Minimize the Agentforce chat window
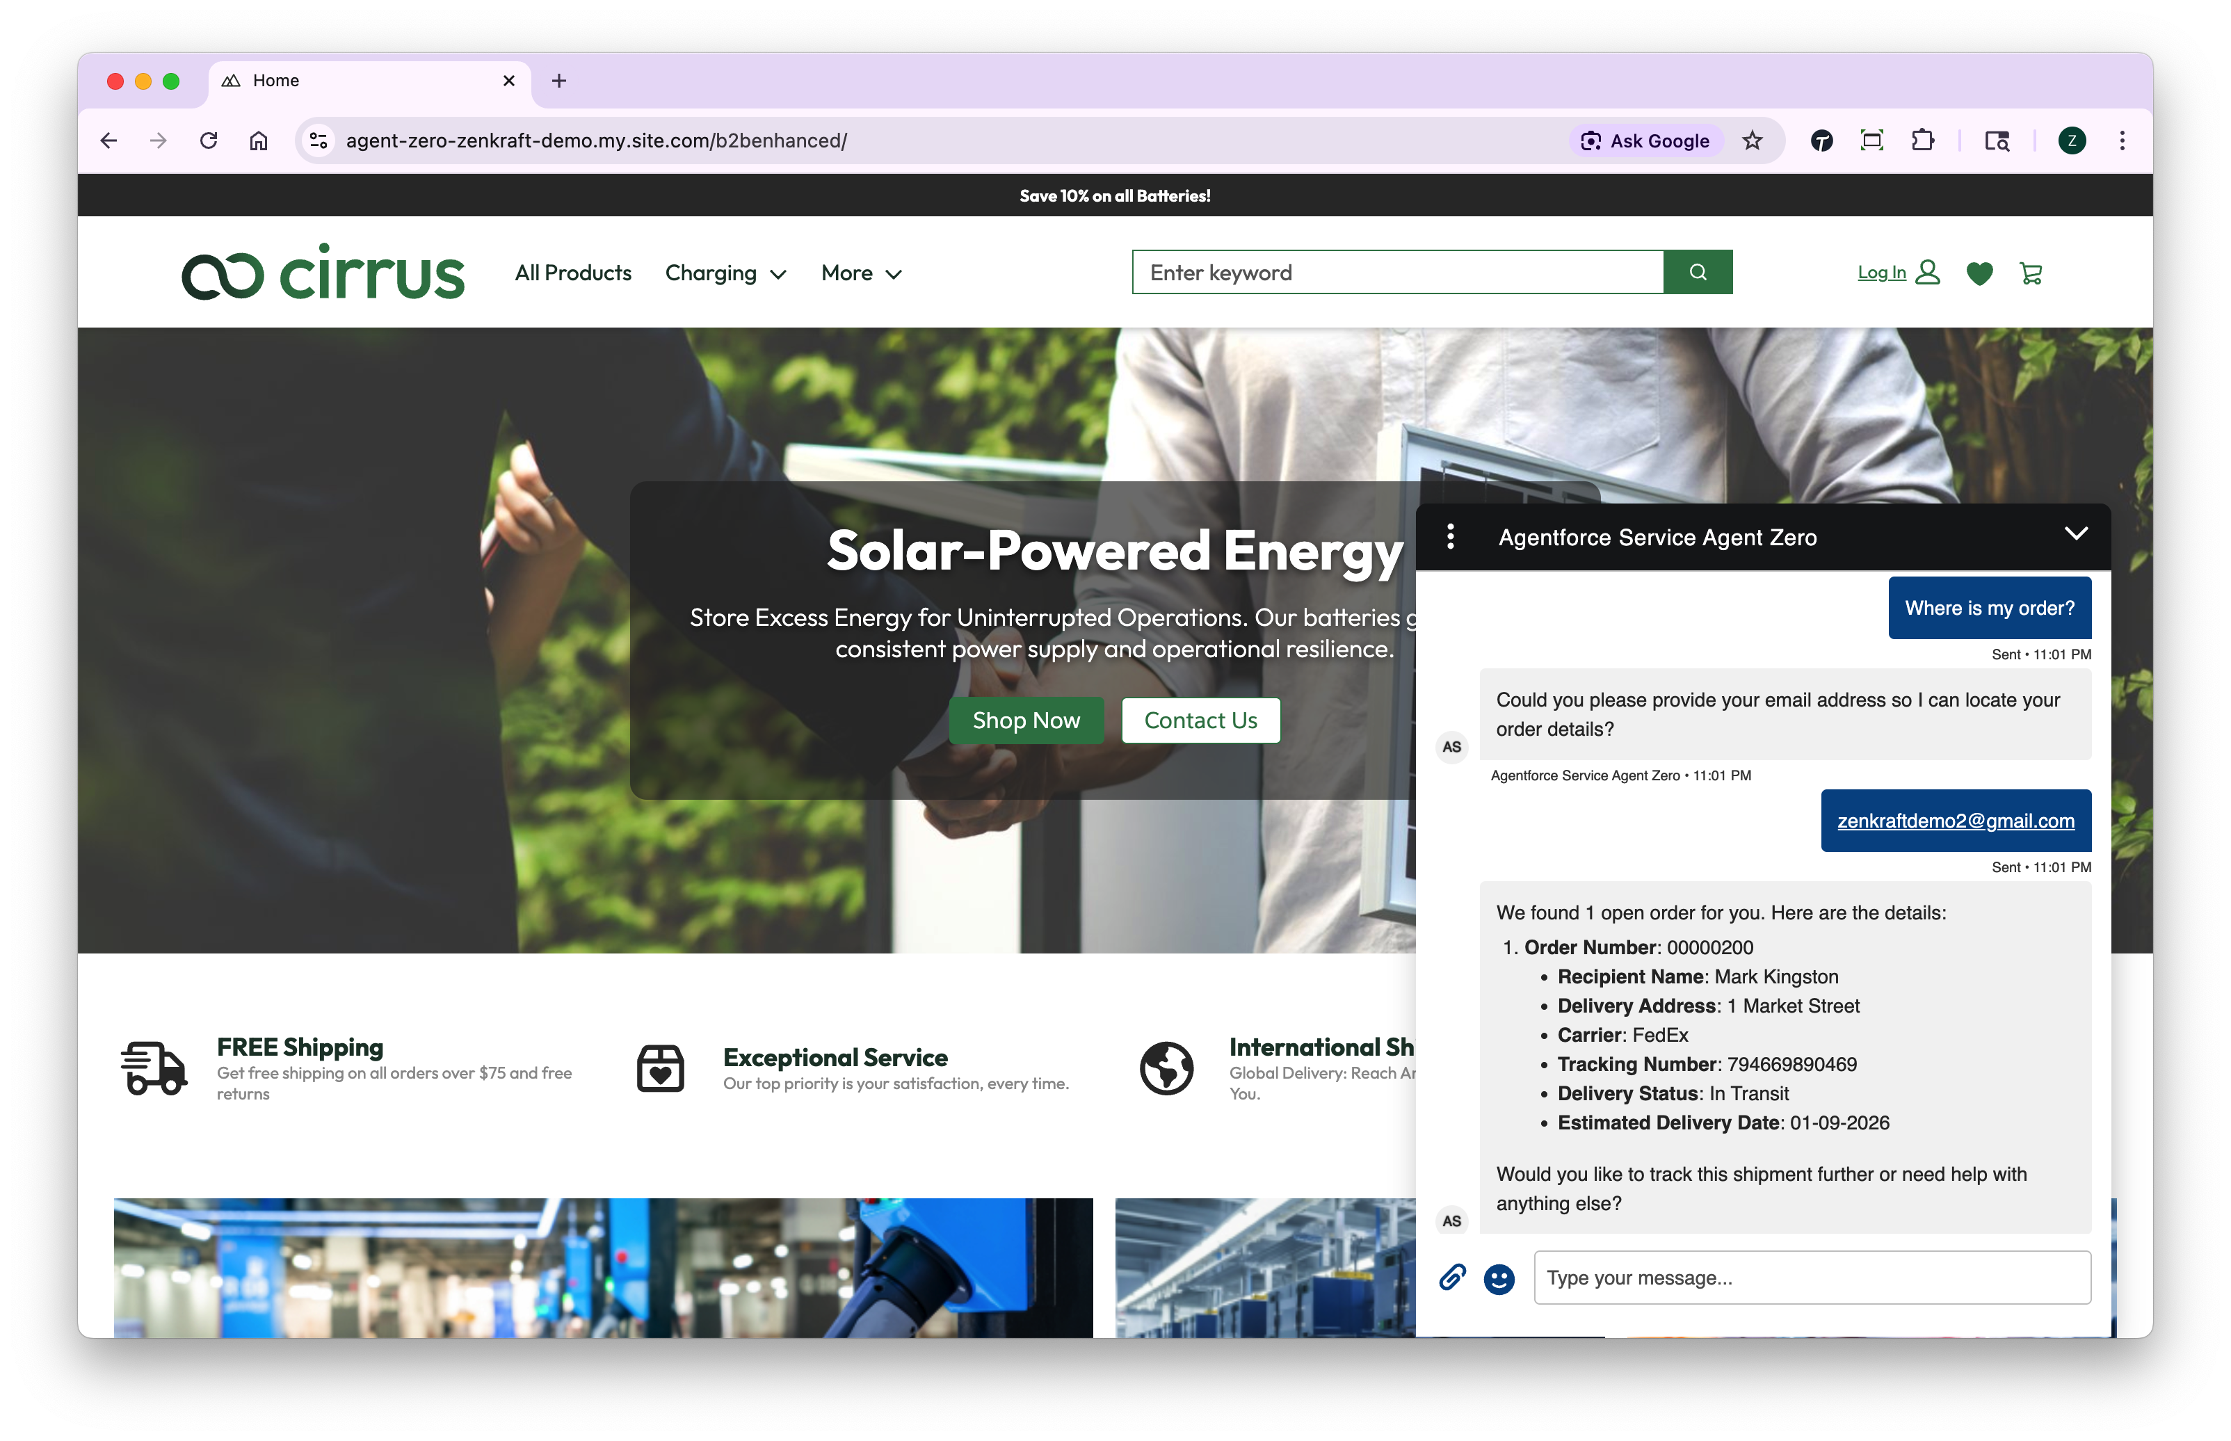 click(x=2076, y=534)
